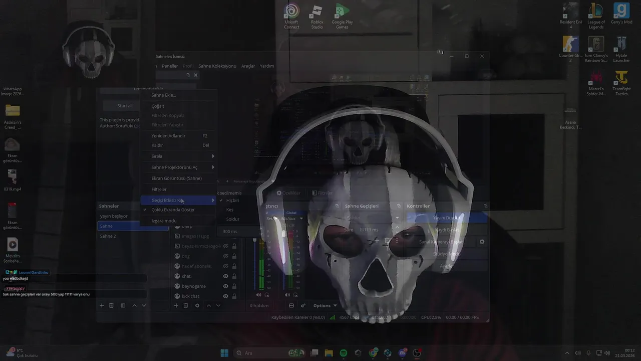
Task: Open virtual camera settings gear
Action: [482, 242]
